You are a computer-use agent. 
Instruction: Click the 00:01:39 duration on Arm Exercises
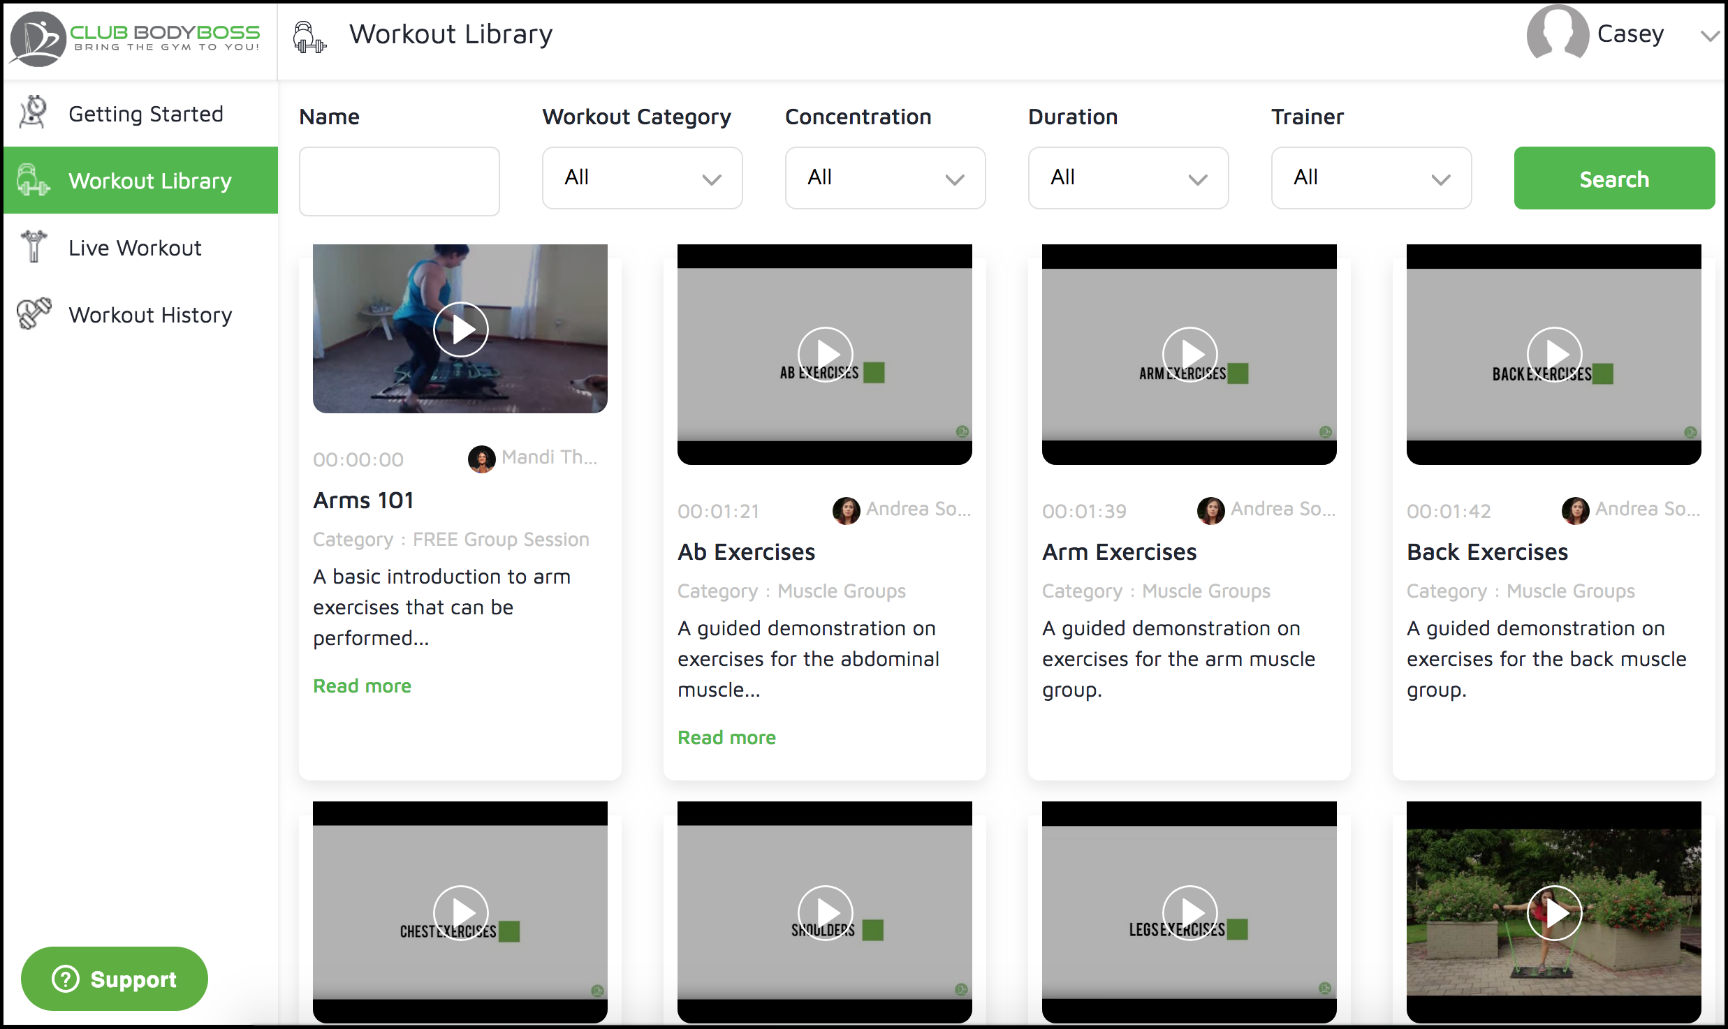1084,511
